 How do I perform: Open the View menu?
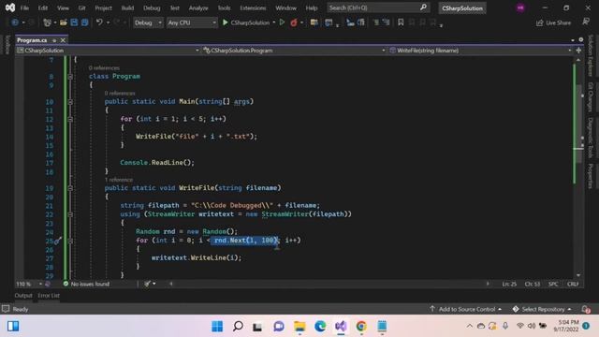[63, 7]
